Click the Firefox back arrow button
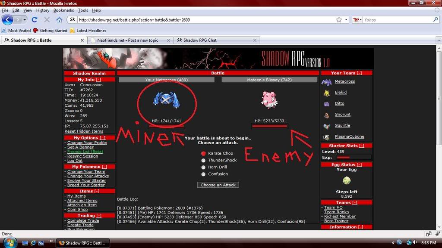The image size is (442, 248). click(x=7, y=20)
